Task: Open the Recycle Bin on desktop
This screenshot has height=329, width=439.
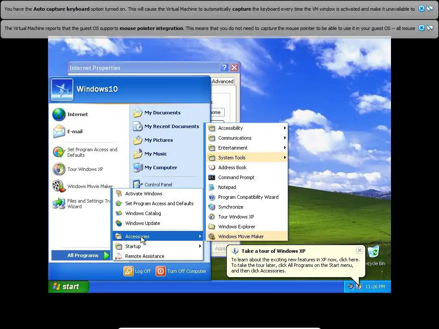Action: tap(375, 256)
